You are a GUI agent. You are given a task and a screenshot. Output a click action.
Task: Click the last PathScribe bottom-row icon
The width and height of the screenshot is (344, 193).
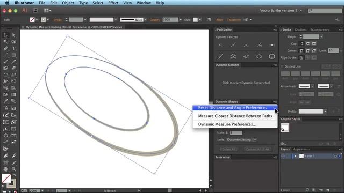pos(272,56)
